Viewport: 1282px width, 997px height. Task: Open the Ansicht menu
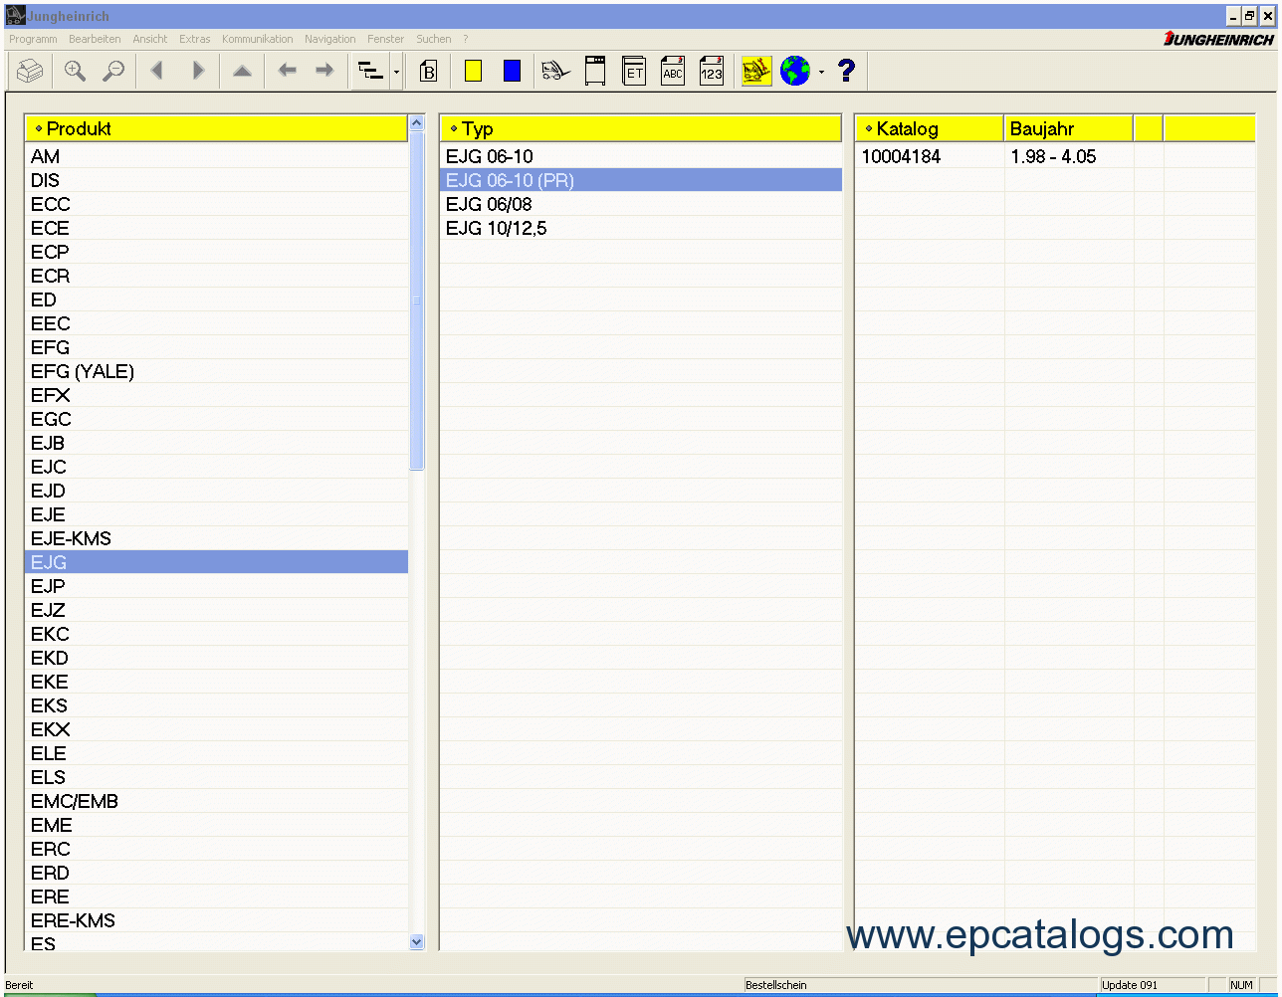tap(150, 39)
